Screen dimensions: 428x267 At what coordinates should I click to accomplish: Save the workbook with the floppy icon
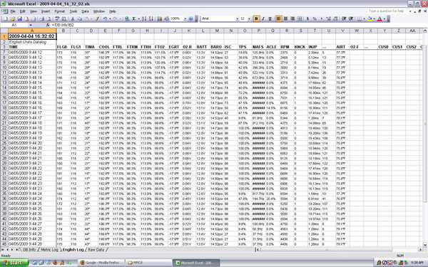19,19
